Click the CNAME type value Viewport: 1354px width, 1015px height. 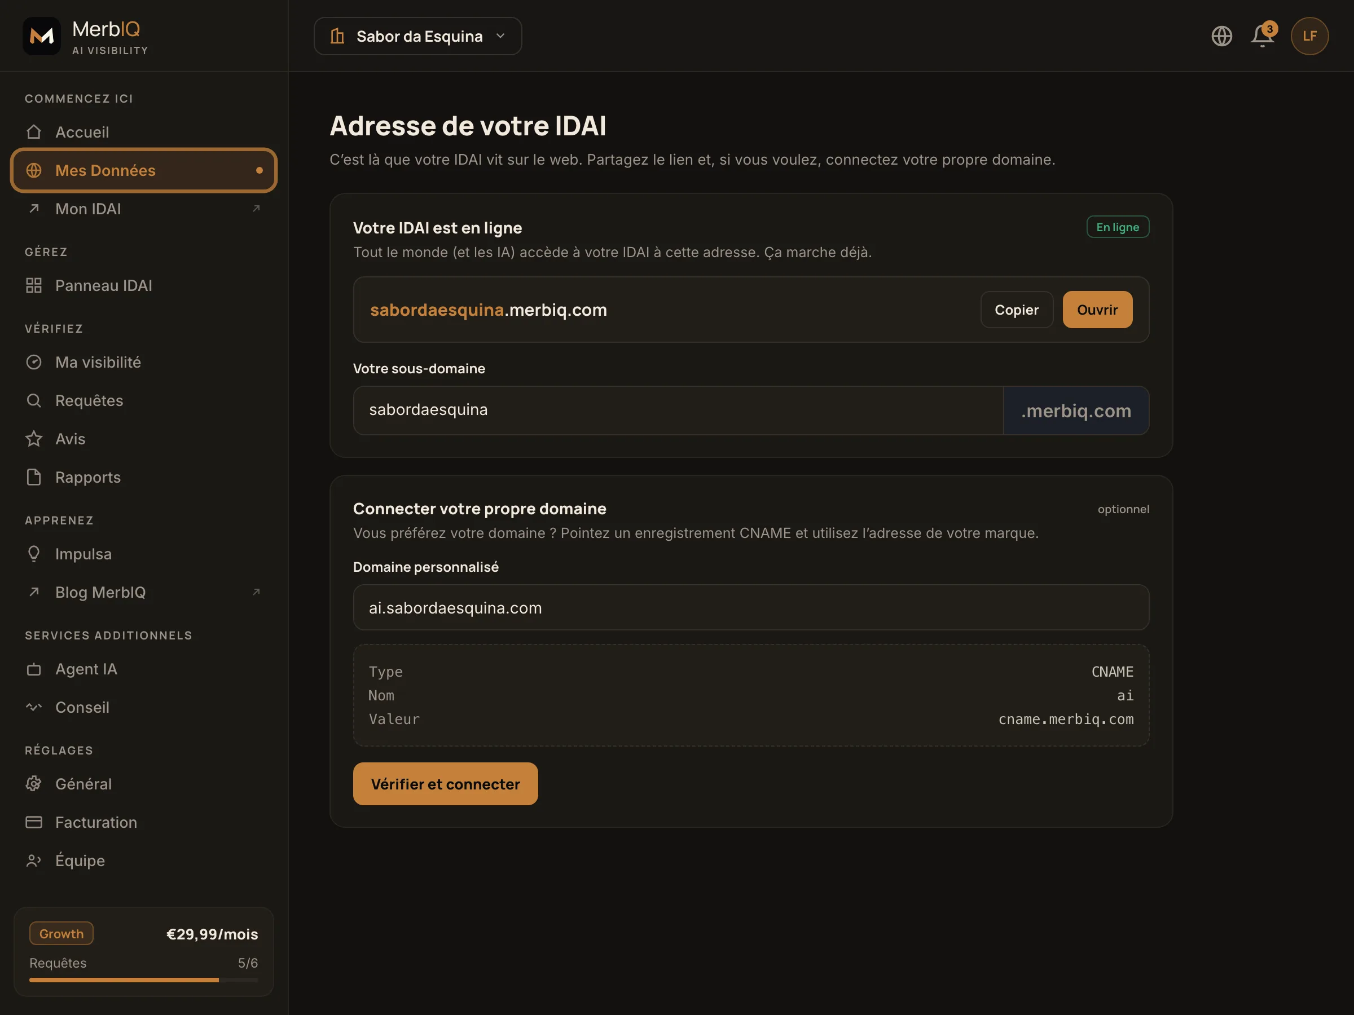pos(1112,671)
